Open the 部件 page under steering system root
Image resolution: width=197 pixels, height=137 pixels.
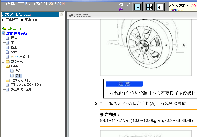[x=14, y=52]
